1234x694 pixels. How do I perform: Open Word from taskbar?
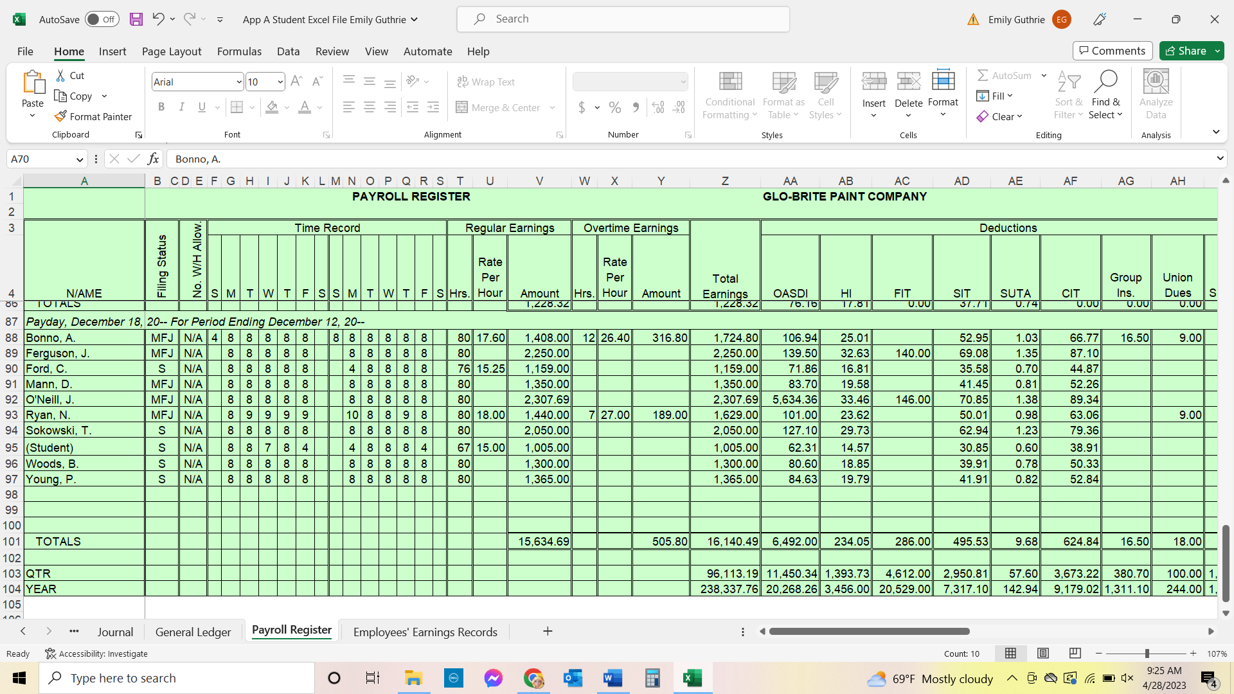(x=613, y=678)
